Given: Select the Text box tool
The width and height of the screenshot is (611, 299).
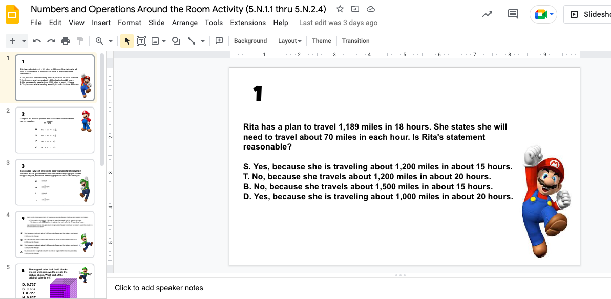Looking at the screenshot, I should click(x=141, y=41).
